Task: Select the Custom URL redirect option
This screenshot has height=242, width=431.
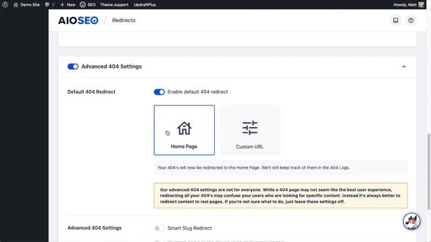Action: (250, 130)
